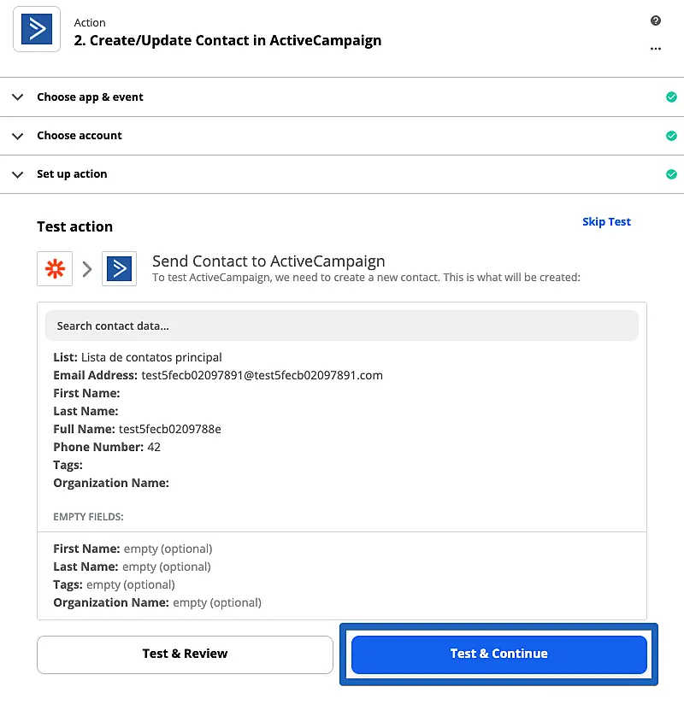Click green checkmark beside Choose app & event
This screenshot has width=684, height=710.
click(671, 97)
